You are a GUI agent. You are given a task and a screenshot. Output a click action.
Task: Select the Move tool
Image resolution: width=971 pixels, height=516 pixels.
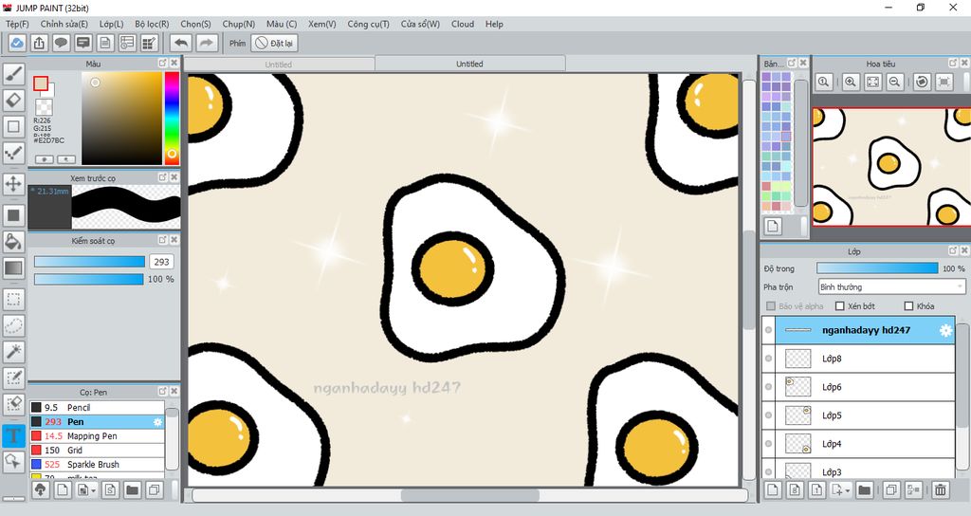pyautogui.click(x=13, y=183)
